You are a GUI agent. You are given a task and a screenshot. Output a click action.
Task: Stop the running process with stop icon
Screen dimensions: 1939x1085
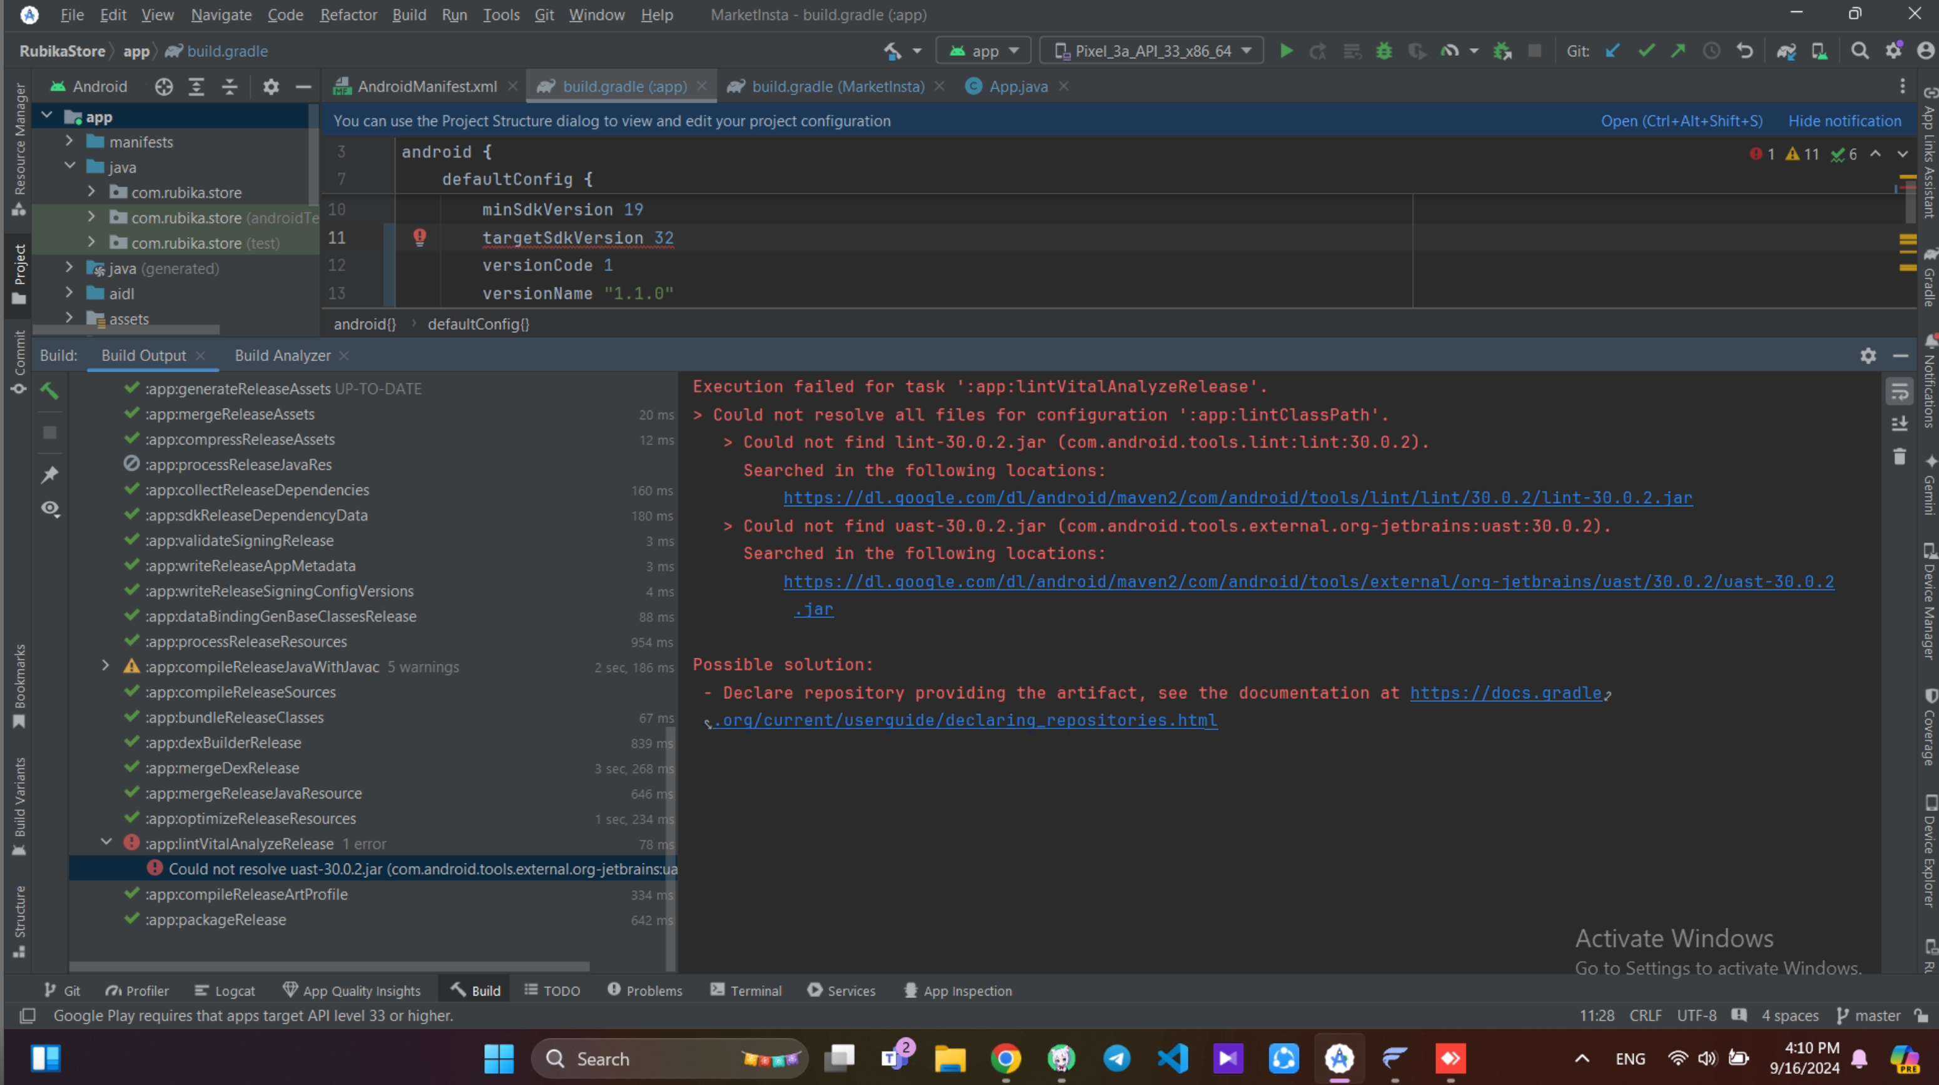(1534, 51)
